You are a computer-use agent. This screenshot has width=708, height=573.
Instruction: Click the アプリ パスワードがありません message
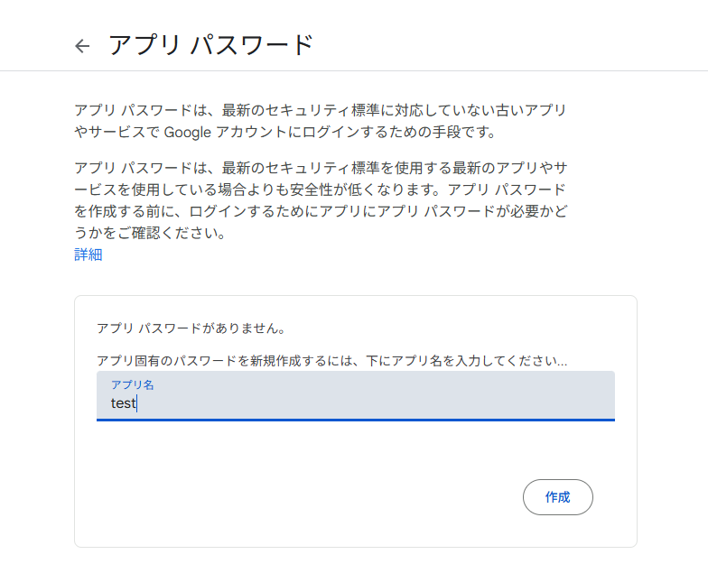click(191, 328)
